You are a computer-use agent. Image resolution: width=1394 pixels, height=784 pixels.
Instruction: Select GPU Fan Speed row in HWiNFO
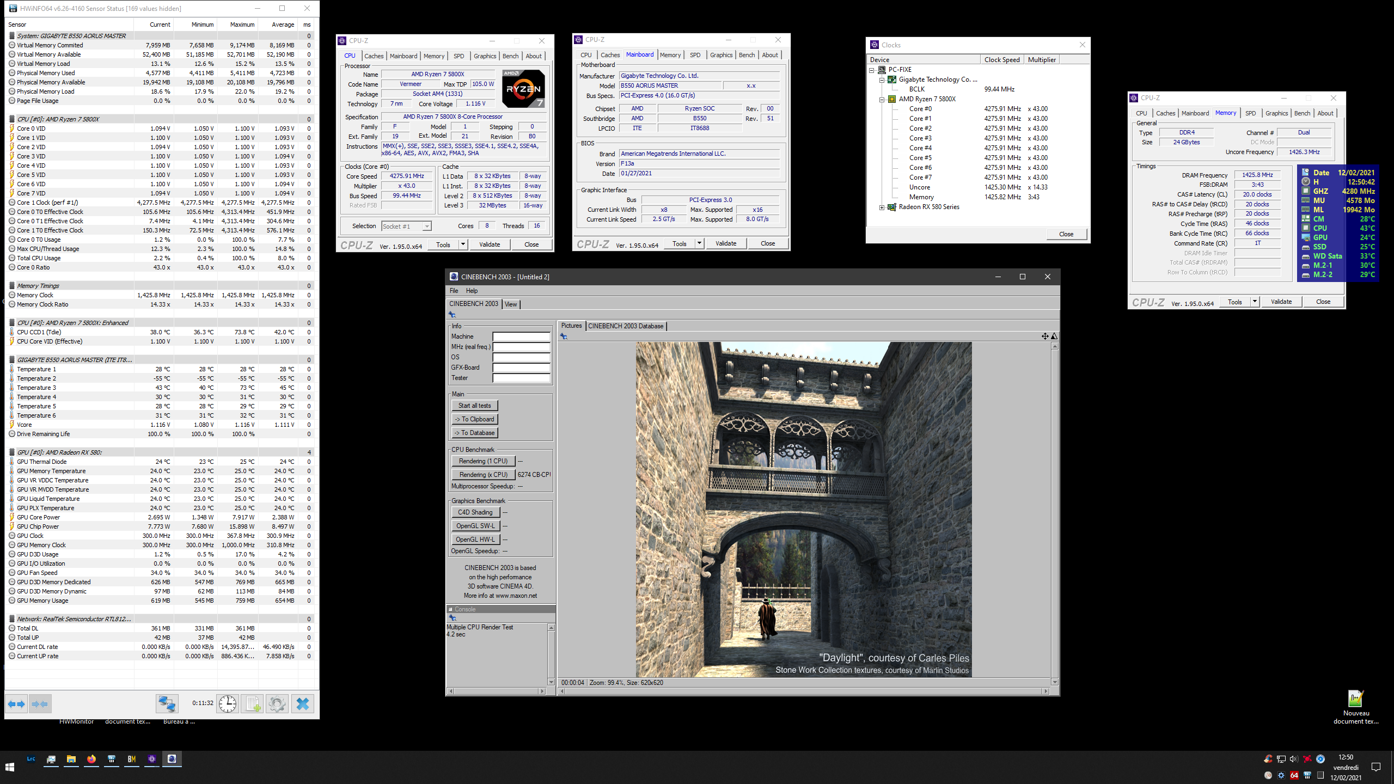pos(160,573)
